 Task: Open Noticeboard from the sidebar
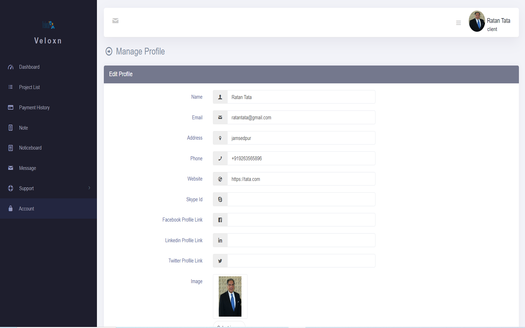pyautogui.click(x=30, y=148)
